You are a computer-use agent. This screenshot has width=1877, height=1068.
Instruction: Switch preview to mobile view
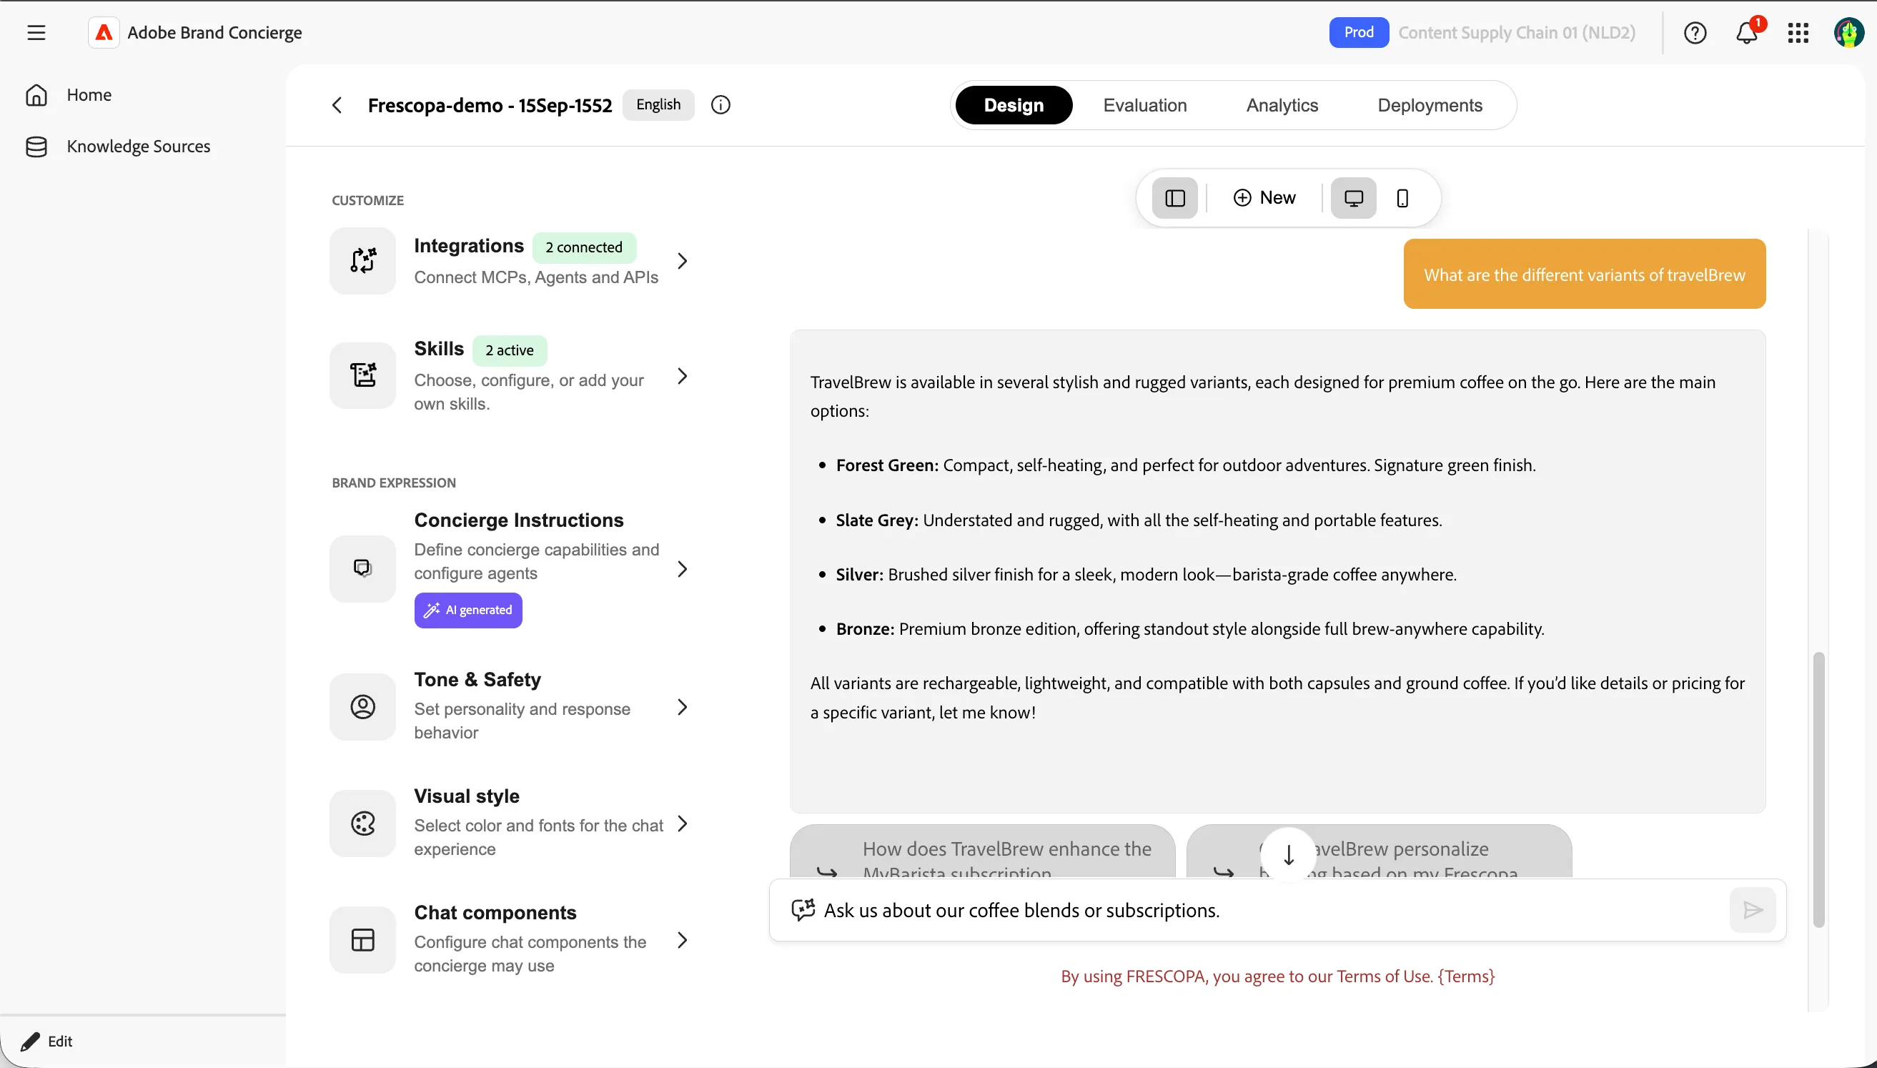1402,198
